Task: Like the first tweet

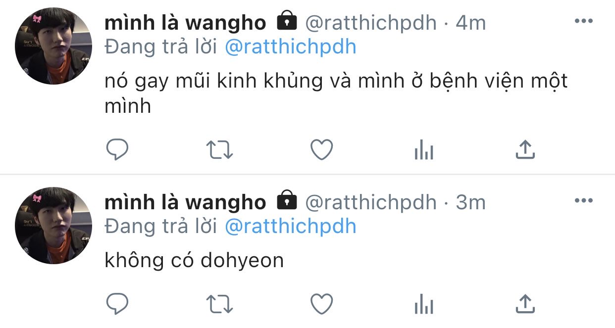Action: tap(321, 149)
